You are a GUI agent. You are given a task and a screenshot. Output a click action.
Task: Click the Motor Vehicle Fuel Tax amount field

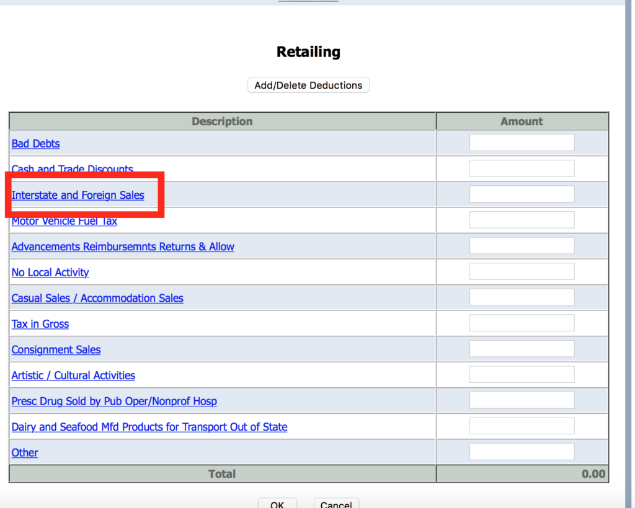522,220
